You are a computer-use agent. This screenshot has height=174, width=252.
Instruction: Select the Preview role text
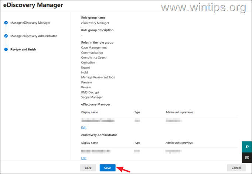coord(86,82)
